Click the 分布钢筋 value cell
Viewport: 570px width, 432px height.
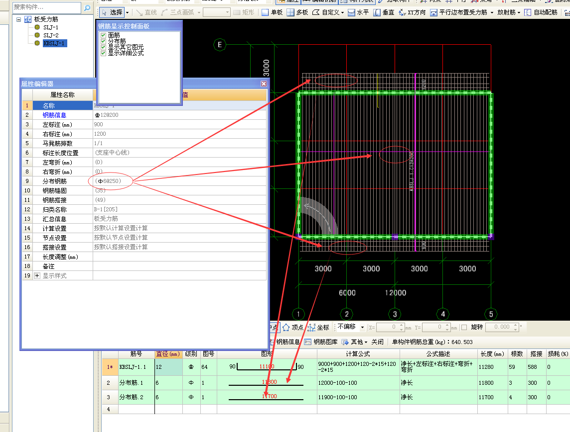179,181
